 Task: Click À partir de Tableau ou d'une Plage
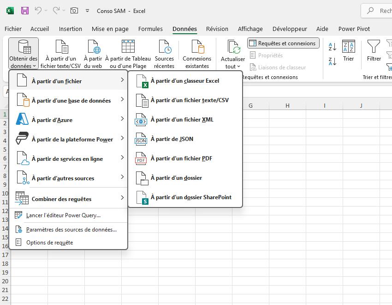[x=128, y=54]
